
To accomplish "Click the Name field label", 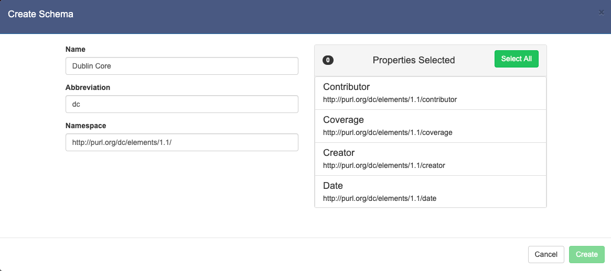I will [x=76, y=49].
